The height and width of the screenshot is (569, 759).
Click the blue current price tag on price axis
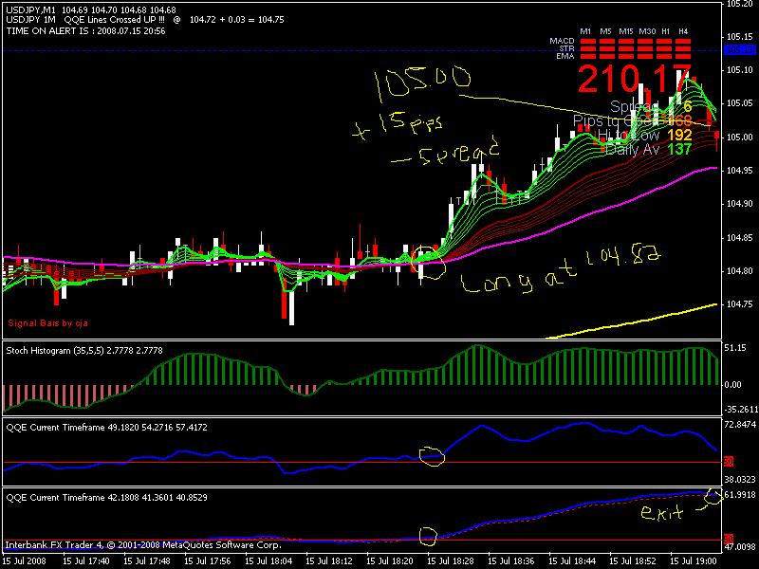(x=739, y=50)
